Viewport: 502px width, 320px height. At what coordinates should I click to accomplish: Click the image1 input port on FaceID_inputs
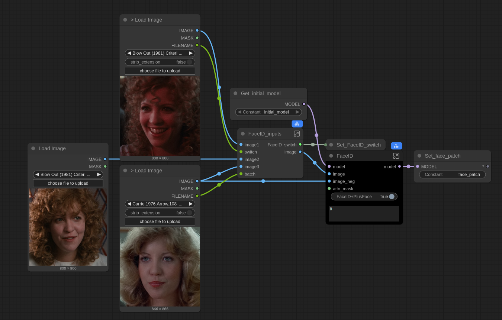coord(241,145)
